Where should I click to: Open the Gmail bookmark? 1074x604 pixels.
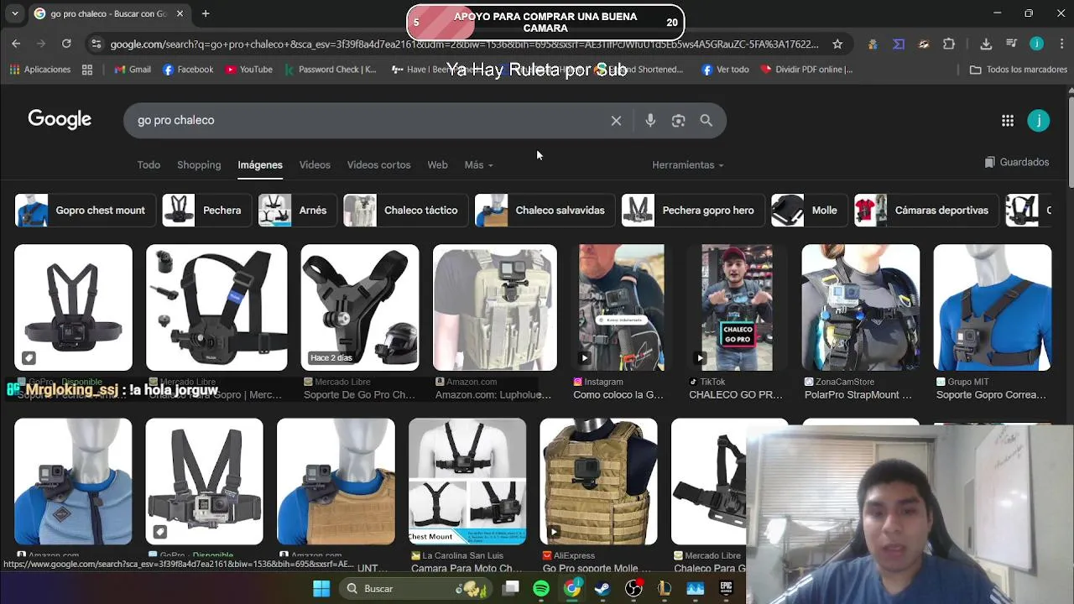coord(132,70)
